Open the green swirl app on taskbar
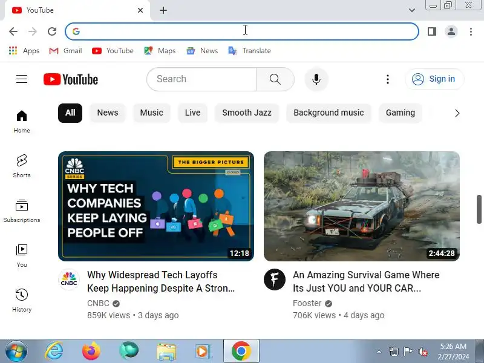 [x=129, y=352]
